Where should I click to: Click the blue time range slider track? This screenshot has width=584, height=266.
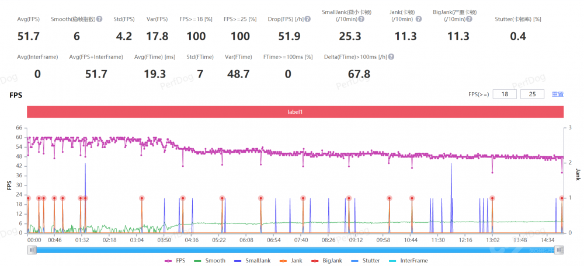pyautogui.click(x=296, y=250)
